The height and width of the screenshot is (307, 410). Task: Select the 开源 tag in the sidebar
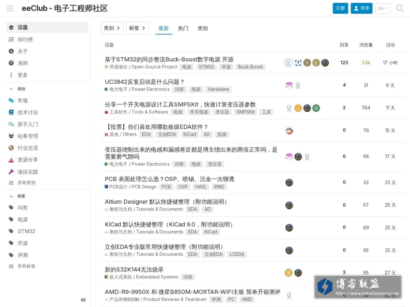pos(47,243)
